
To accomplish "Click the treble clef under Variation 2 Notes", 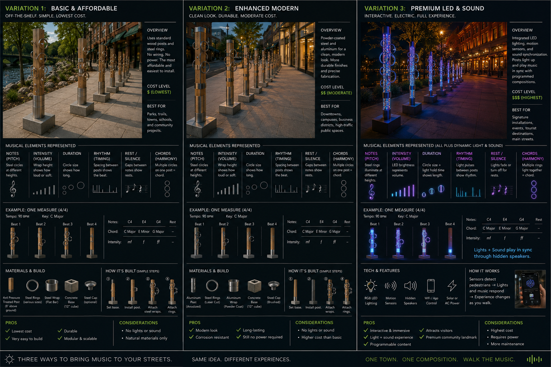I will tap(197, 189).
